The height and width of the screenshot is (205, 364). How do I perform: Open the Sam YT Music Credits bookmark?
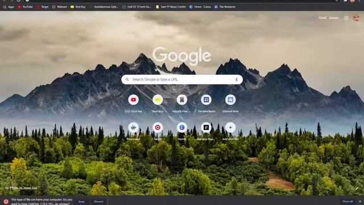coord(171,7)
